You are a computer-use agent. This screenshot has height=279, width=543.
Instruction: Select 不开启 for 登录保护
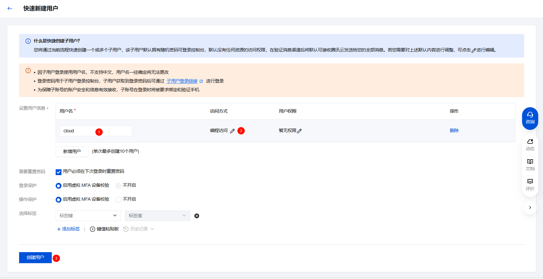pos(118,186)
